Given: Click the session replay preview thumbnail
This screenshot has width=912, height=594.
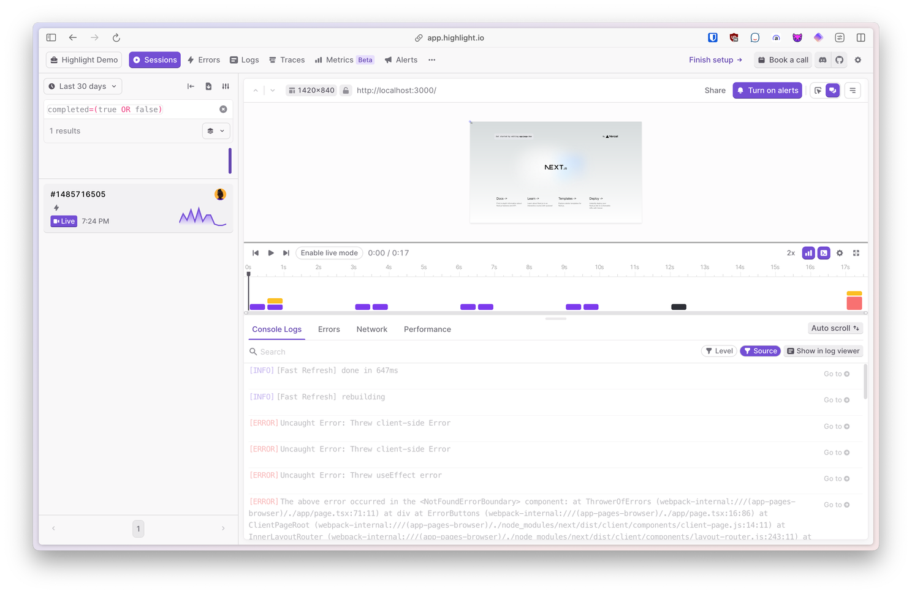Looking at the screenshot, I should (x=556, y=172).
